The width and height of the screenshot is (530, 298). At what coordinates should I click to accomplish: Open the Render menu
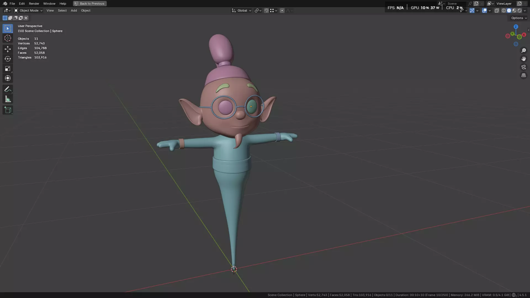click(x=34, y=4)
